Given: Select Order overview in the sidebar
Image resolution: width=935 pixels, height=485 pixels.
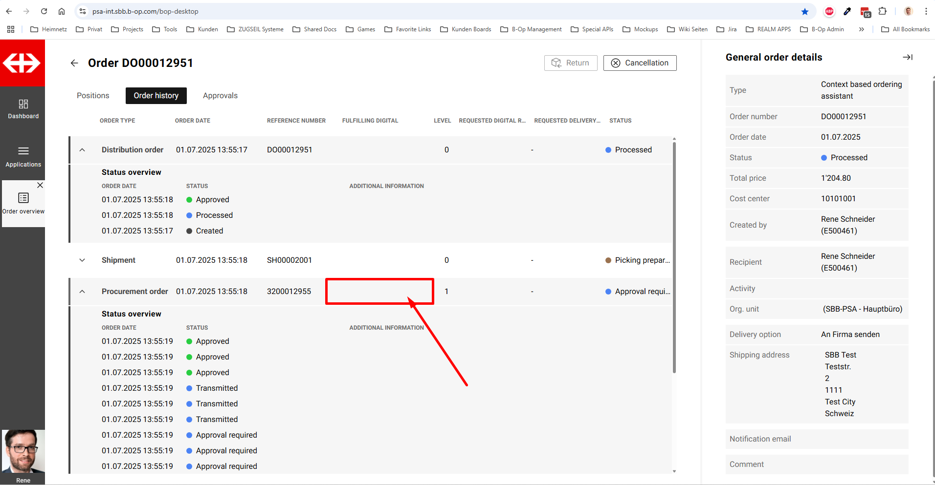Looking at the screenshot, I should 23,203.
